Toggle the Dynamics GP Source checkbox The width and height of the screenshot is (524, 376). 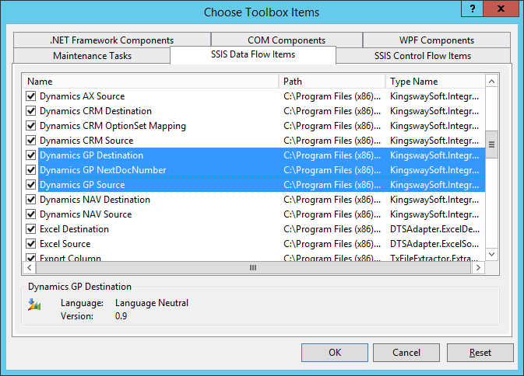click(30, 185)
